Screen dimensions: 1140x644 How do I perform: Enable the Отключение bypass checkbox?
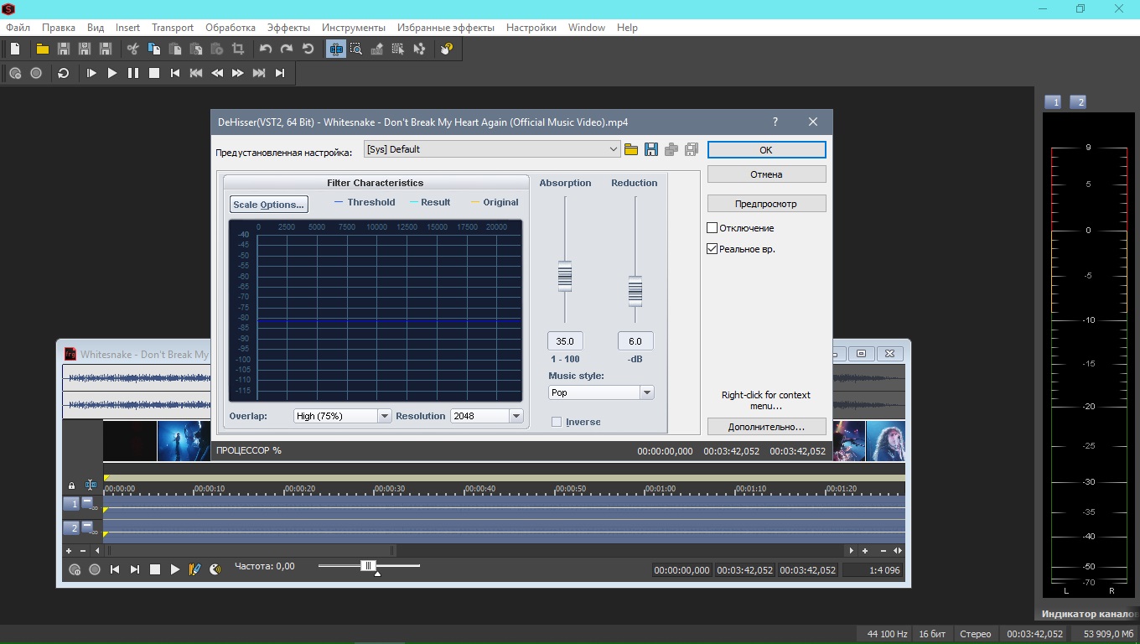[712, 228]
